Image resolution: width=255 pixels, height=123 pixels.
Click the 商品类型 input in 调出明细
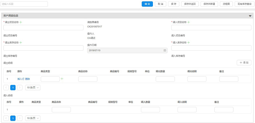pyautogui.click(x=50, y=79)
